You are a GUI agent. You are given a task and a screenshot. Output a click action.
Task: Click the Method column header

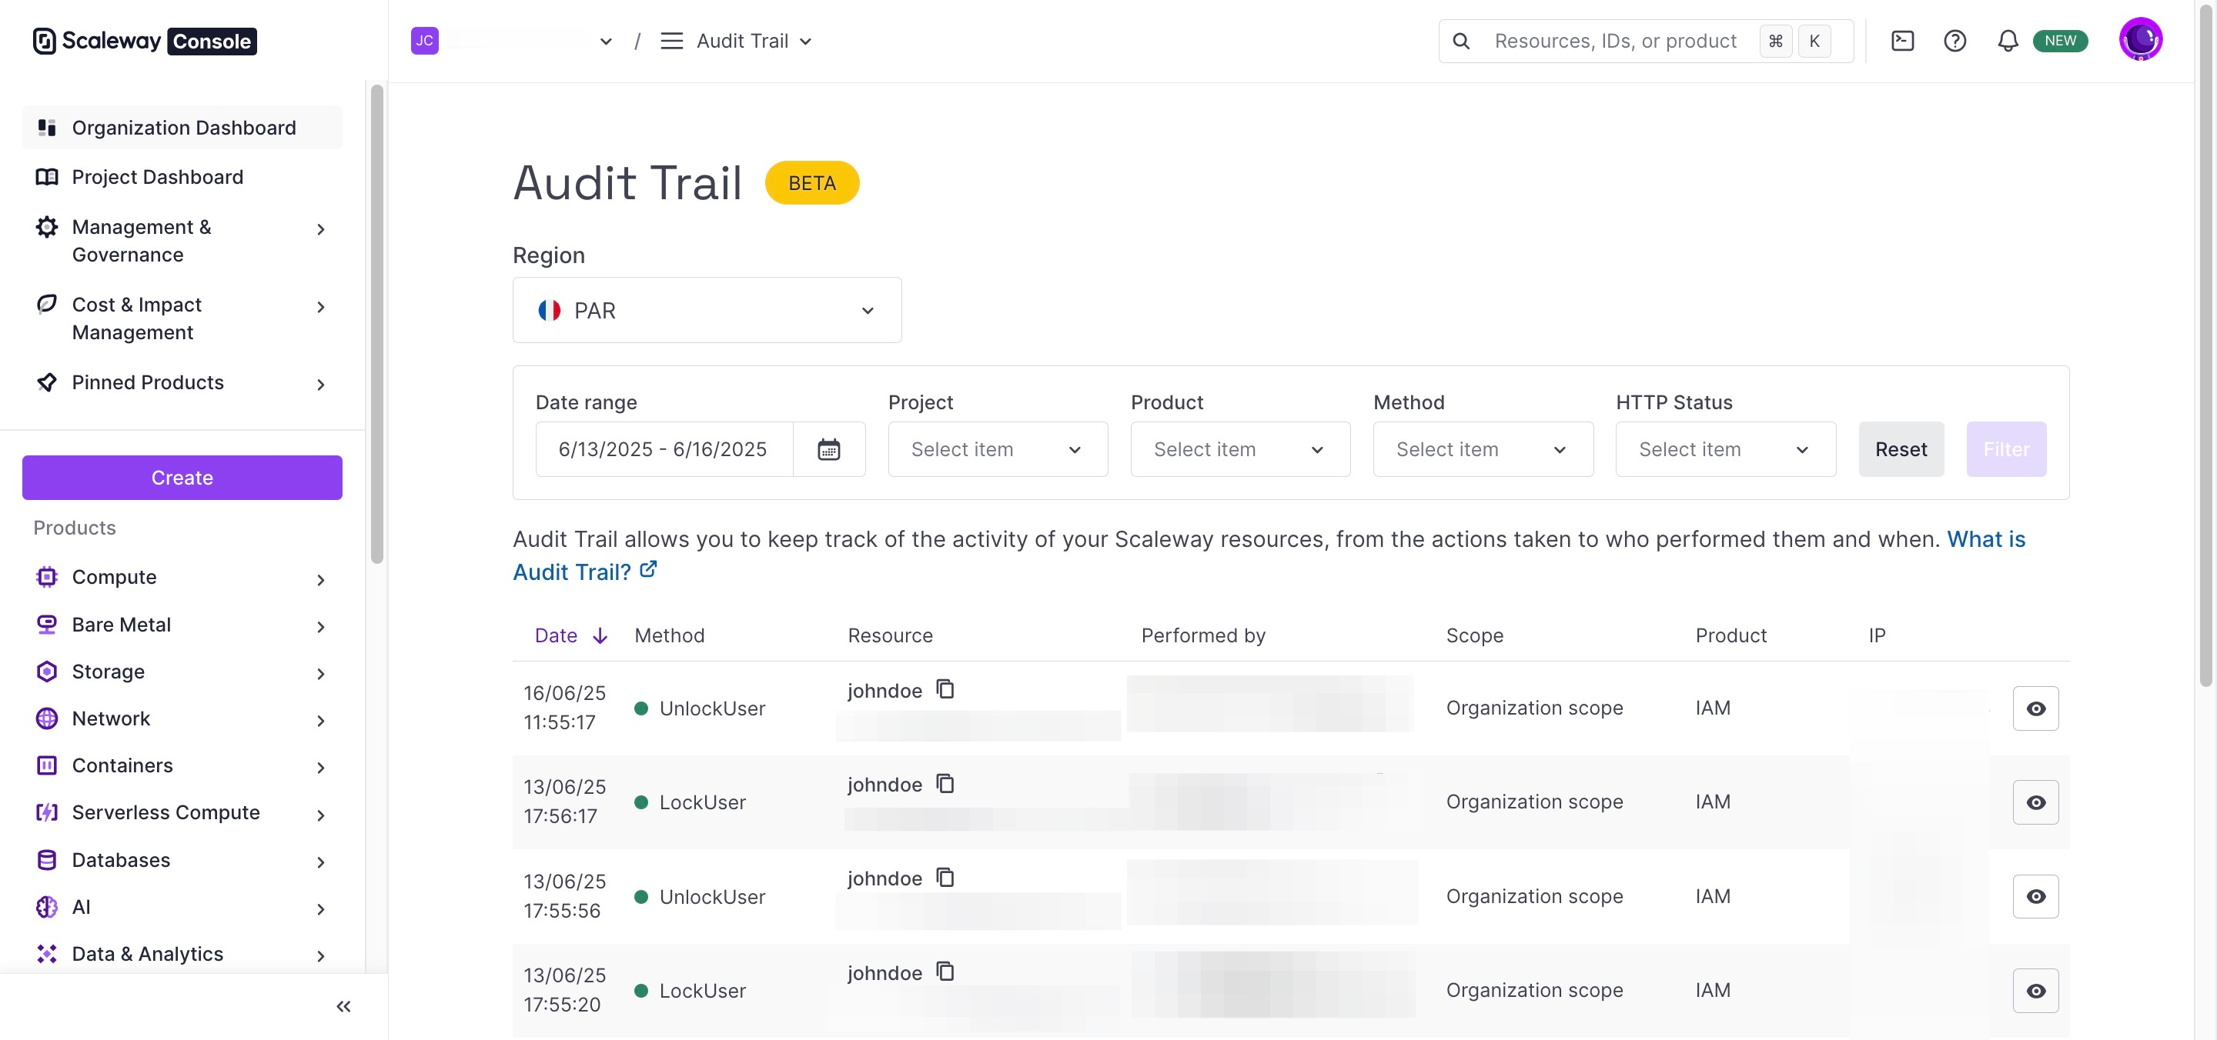669,635
